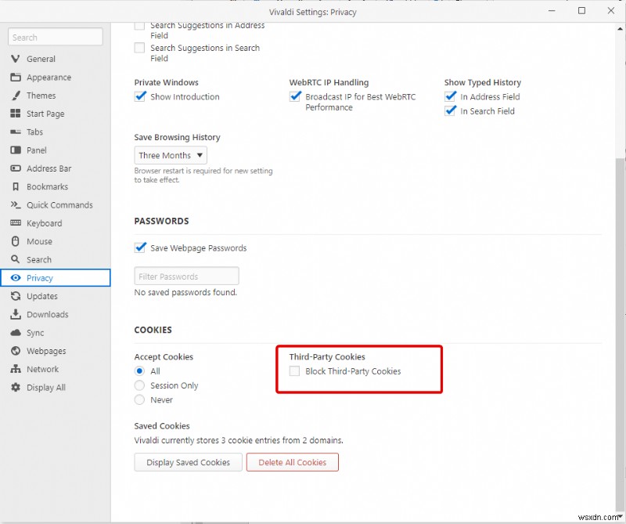626x524 pixels.
Task: Open the Quick Commands label in sidebar
Action: coord(59,205)
